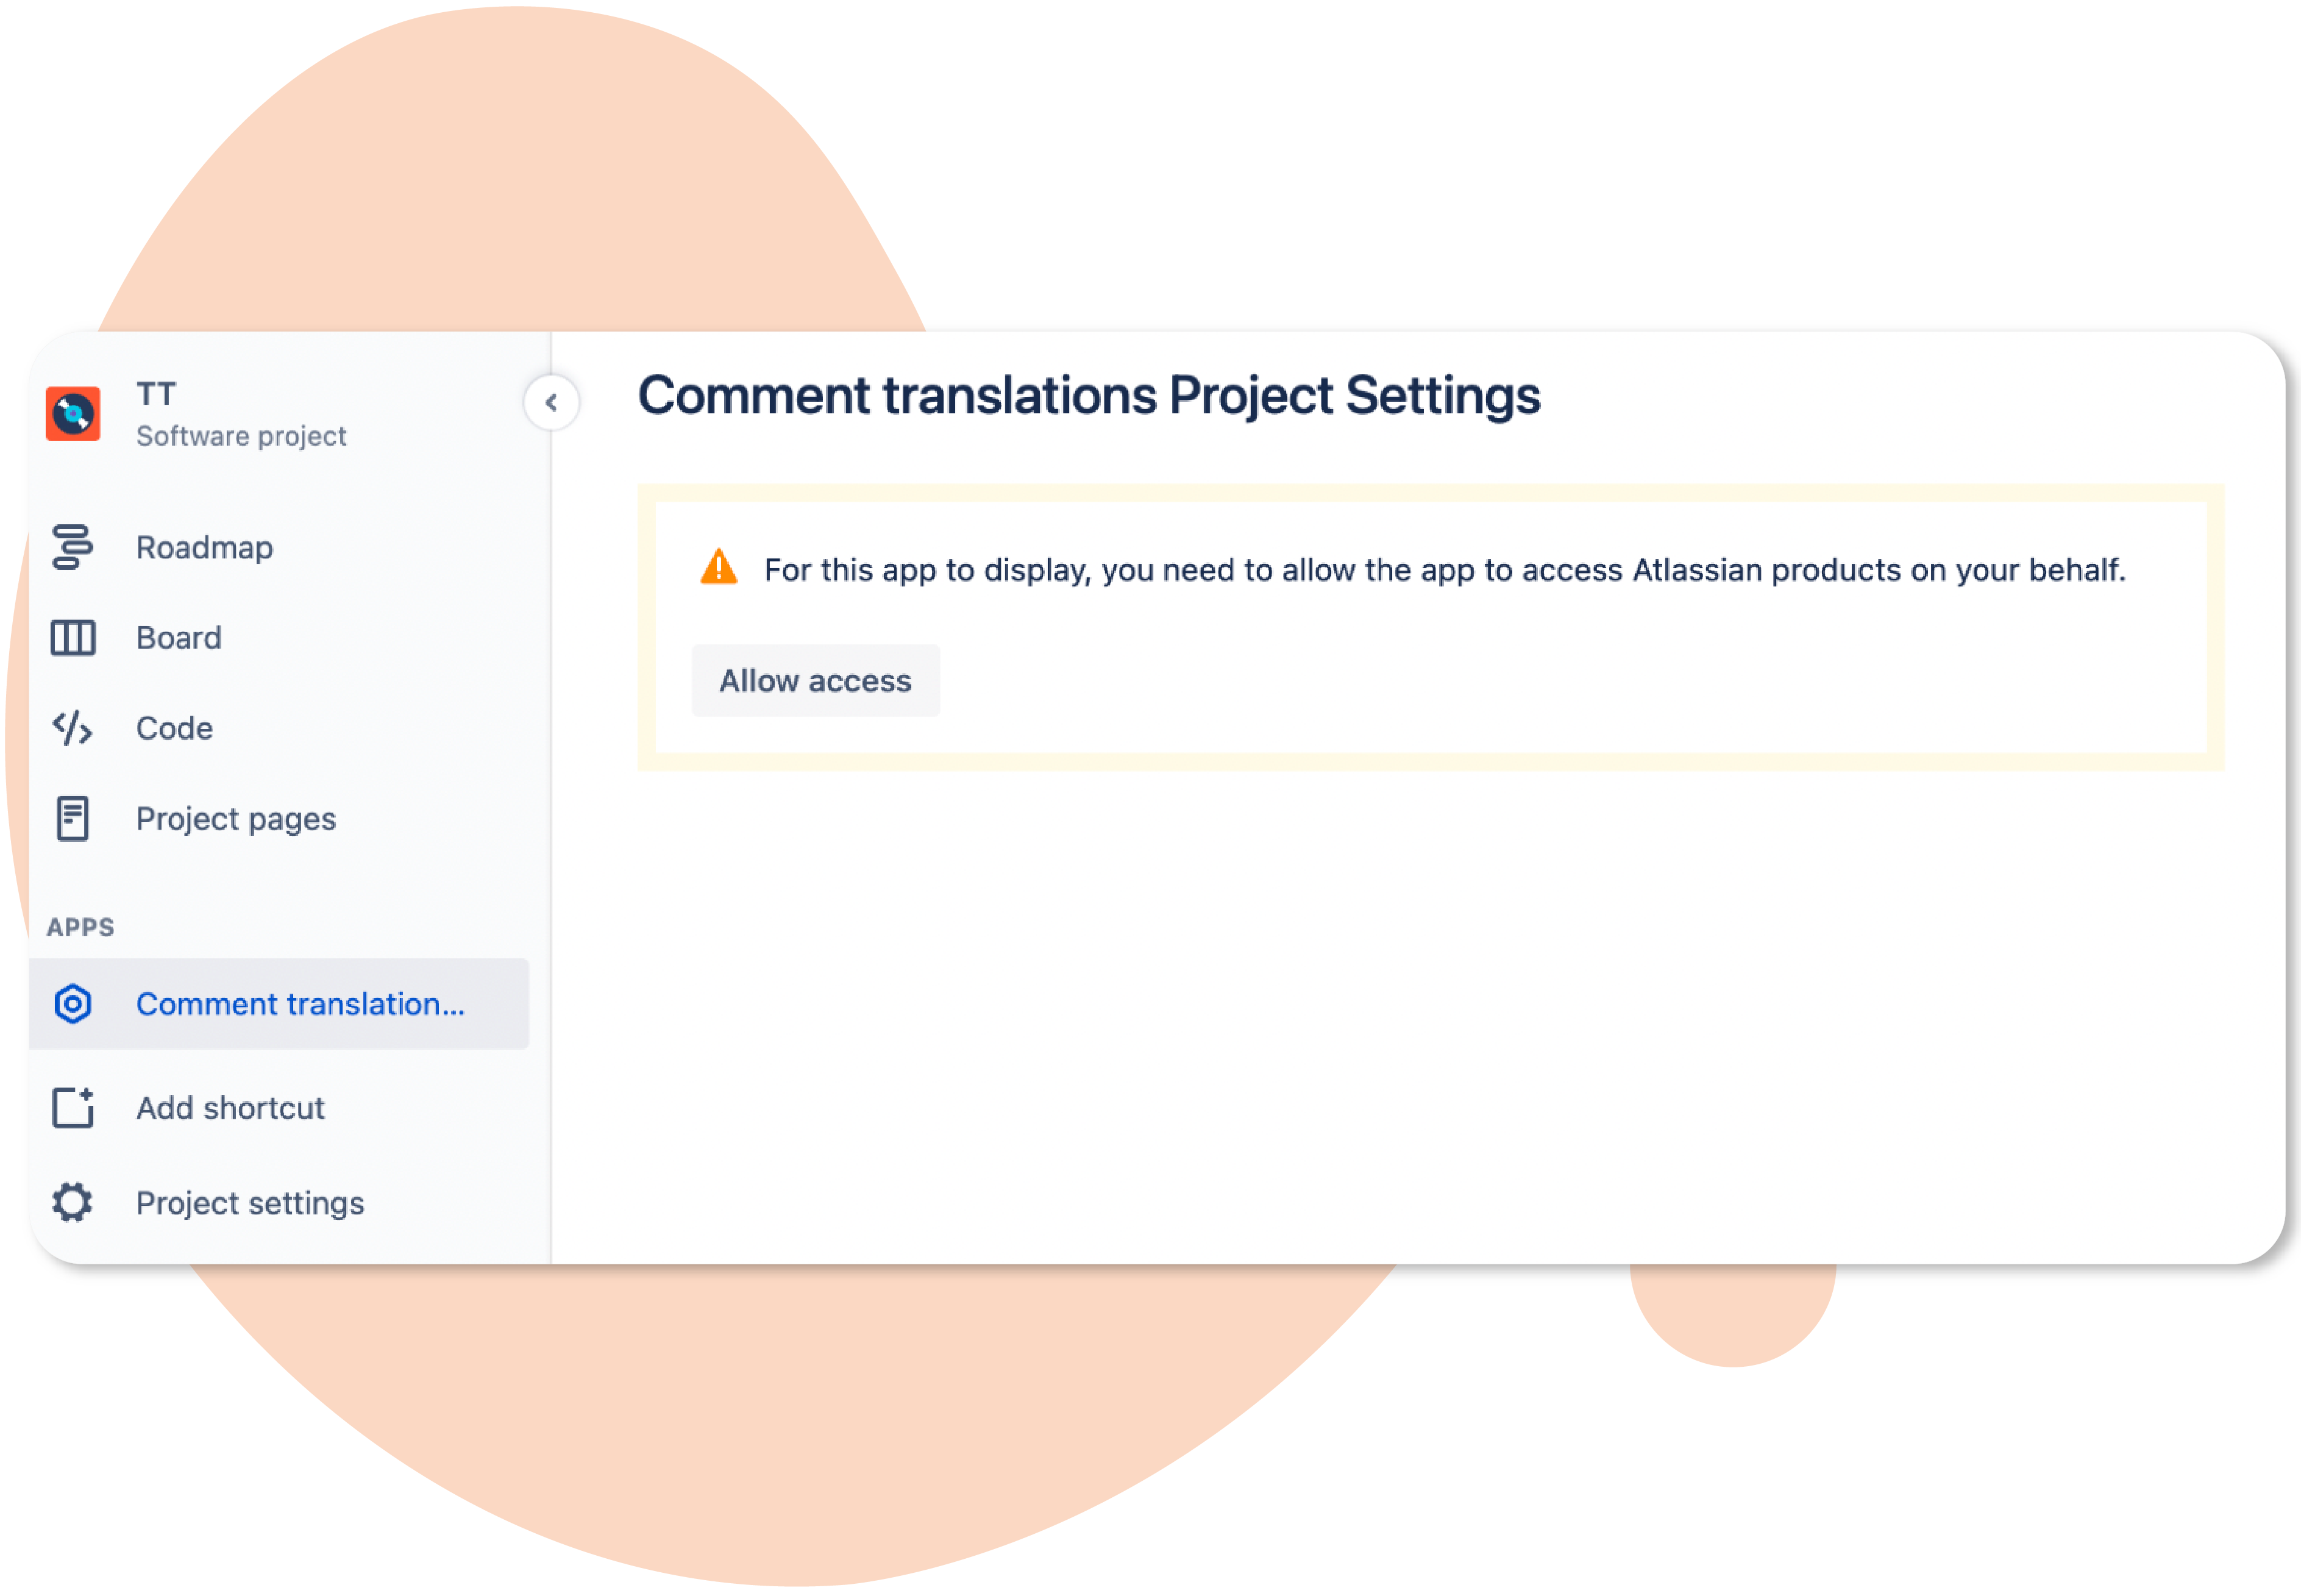Image resolution: width=2301 pixels, height=1596 pixels.
Task: Click the Add shortcut link
Action: [x=231, y=1108]
